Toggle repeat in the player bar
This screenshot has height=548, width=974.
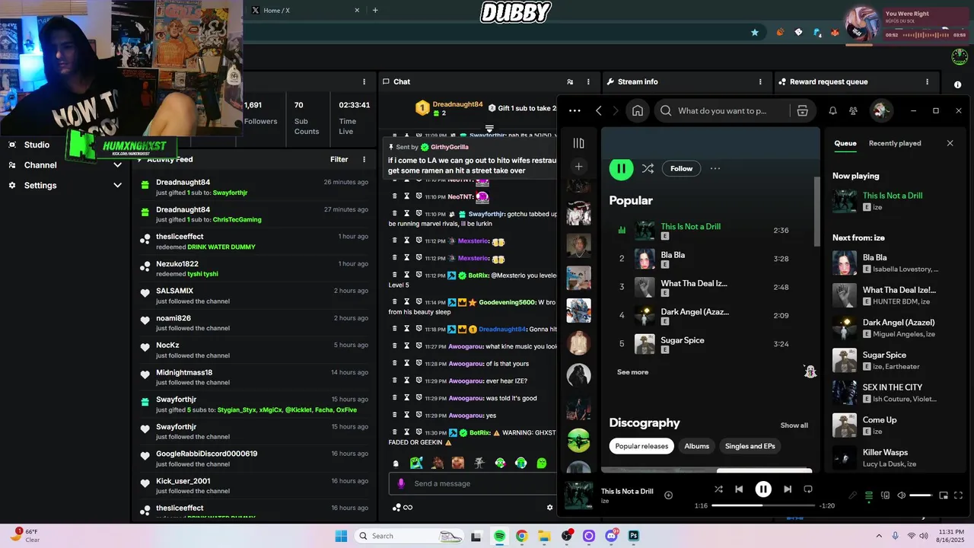tap(808, 489)
